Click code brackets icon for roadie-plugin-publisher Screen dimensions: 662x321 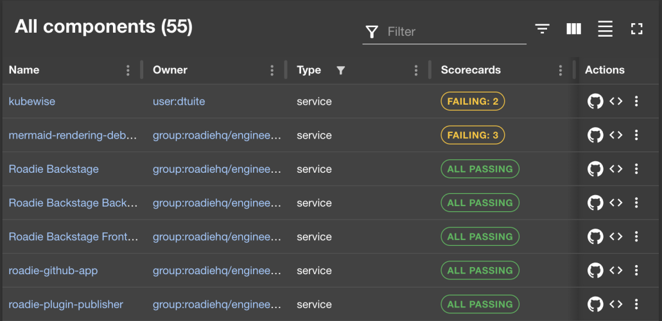click(x=616, y=304)
